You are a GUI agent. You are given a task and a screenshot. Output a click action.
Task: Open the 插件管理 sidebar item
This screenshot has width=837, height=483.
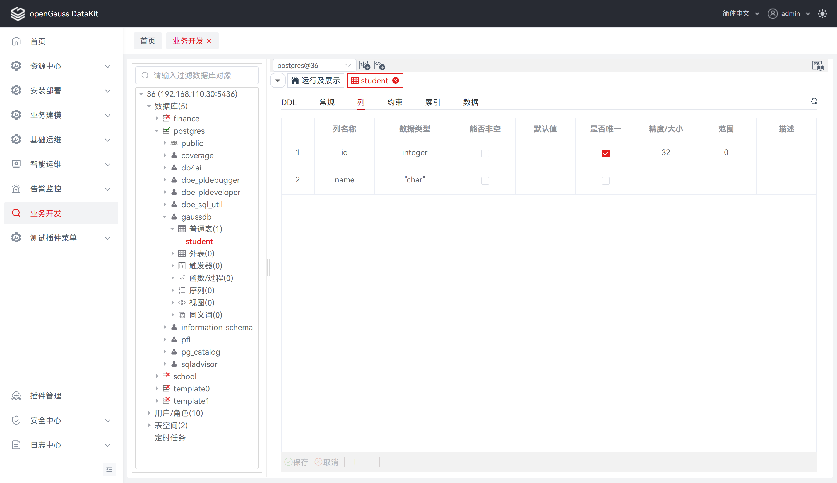[46, 395]
